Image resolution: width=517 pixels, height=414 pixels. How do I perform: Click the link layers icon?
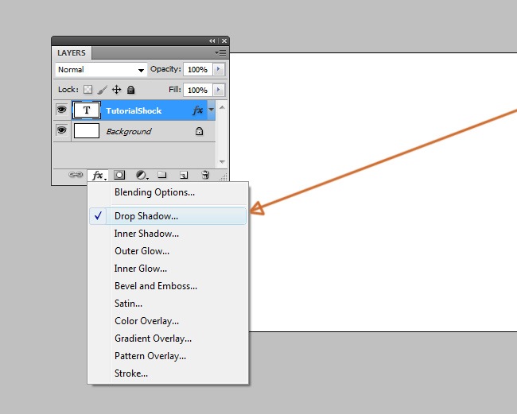click(x=76, y=175)
